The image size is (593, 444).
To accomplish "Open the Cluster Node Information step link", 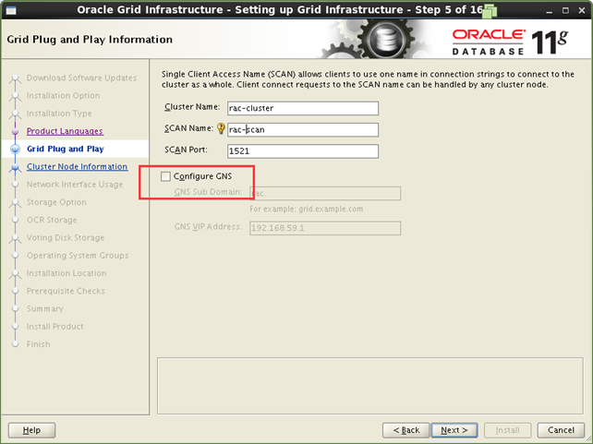I will (x=78, y=167).
